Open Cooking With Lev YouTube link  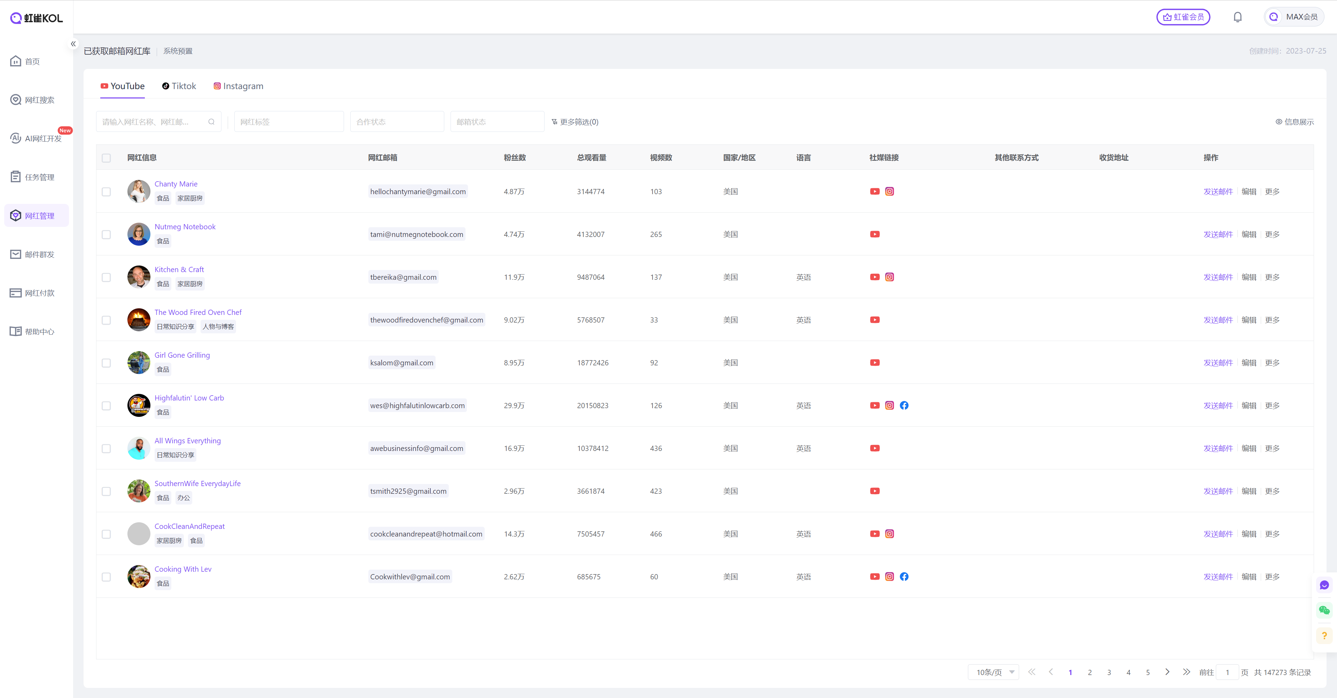[875, 577]
